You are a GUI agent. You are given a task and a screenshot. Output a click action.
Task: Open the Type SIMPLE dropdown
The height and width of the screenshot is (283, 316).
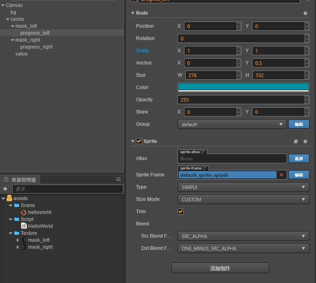243,187
